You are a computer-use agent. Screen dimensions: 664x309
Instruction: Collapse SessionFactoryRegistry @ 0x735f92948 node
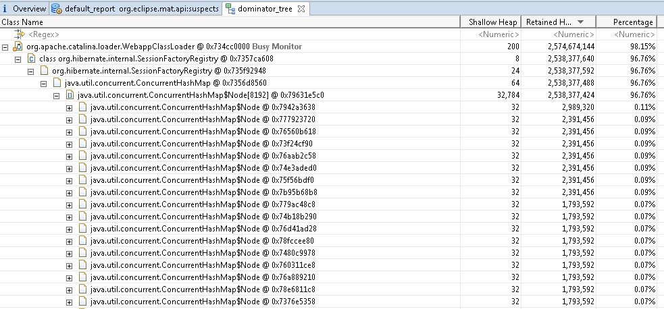coord(30,72)
